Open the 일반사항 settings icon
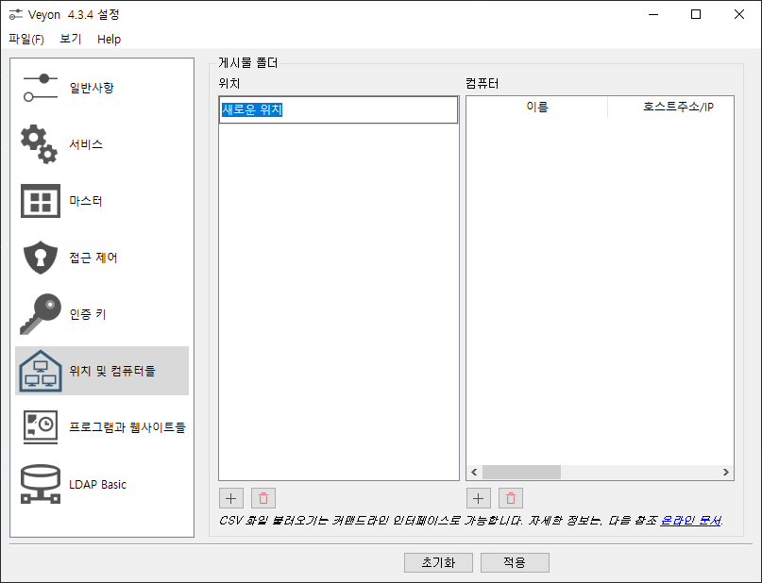 (x=41, y=88)
